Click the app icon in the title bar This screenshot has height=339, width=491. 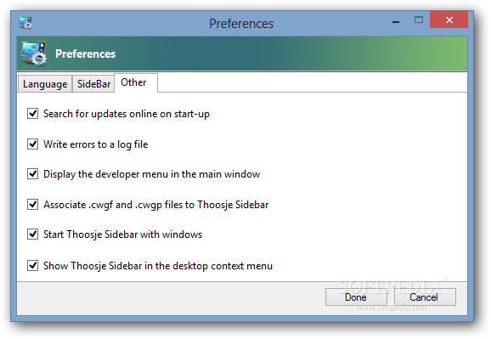pos(25,23)
